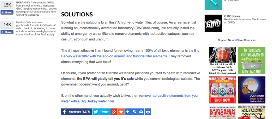The height and width of the screenshot is (119, 272).
Task: Click the orange asterisk share icon
Action: 121,112
